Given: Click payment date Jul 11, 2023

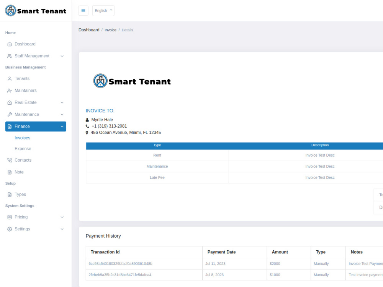Looking at the screenshot, I should [x=215, y=264].
